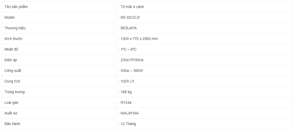
Task: Select the 'Tủ mát 4 cánh' value
Action: pyautogui.click(x=132, y=7)
